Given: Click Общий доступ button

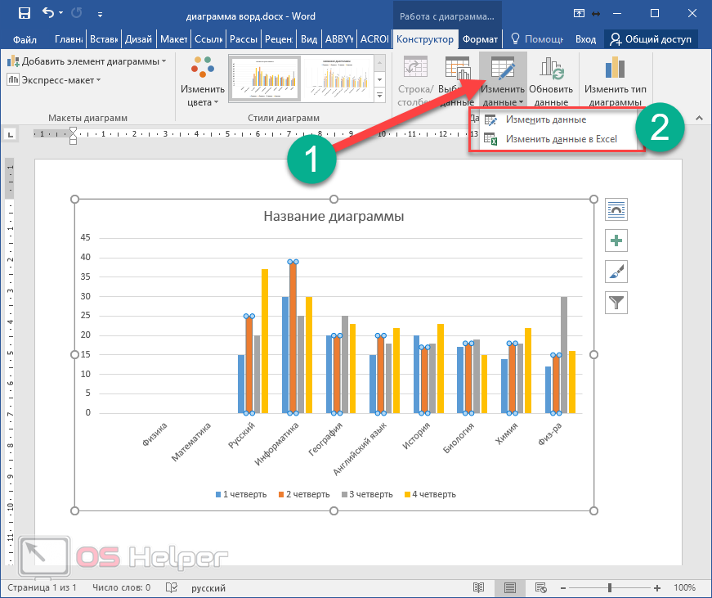Looking at the screenshot, I should click(x=652, y=38).
